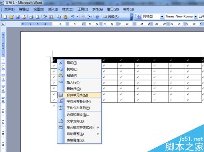Open the Styles and Formatting pane icon
The height and width of the screenshot is (152, 204).
coord(139,17)
